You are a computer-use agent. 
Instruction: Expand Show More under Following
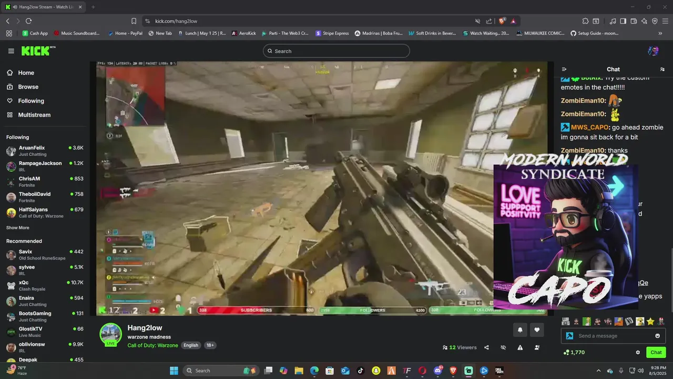[18, 228]
